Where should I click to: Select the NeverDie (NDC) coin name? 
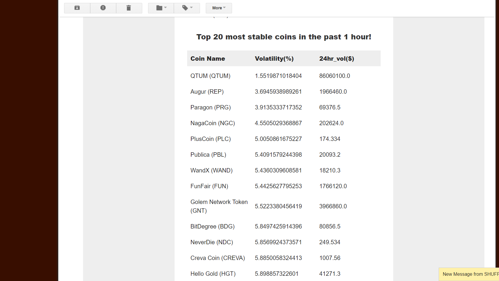pos(212,242)
